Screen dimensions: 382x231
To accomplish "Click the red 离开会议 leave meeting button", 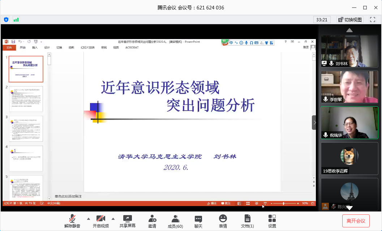I will pos(356,221).
